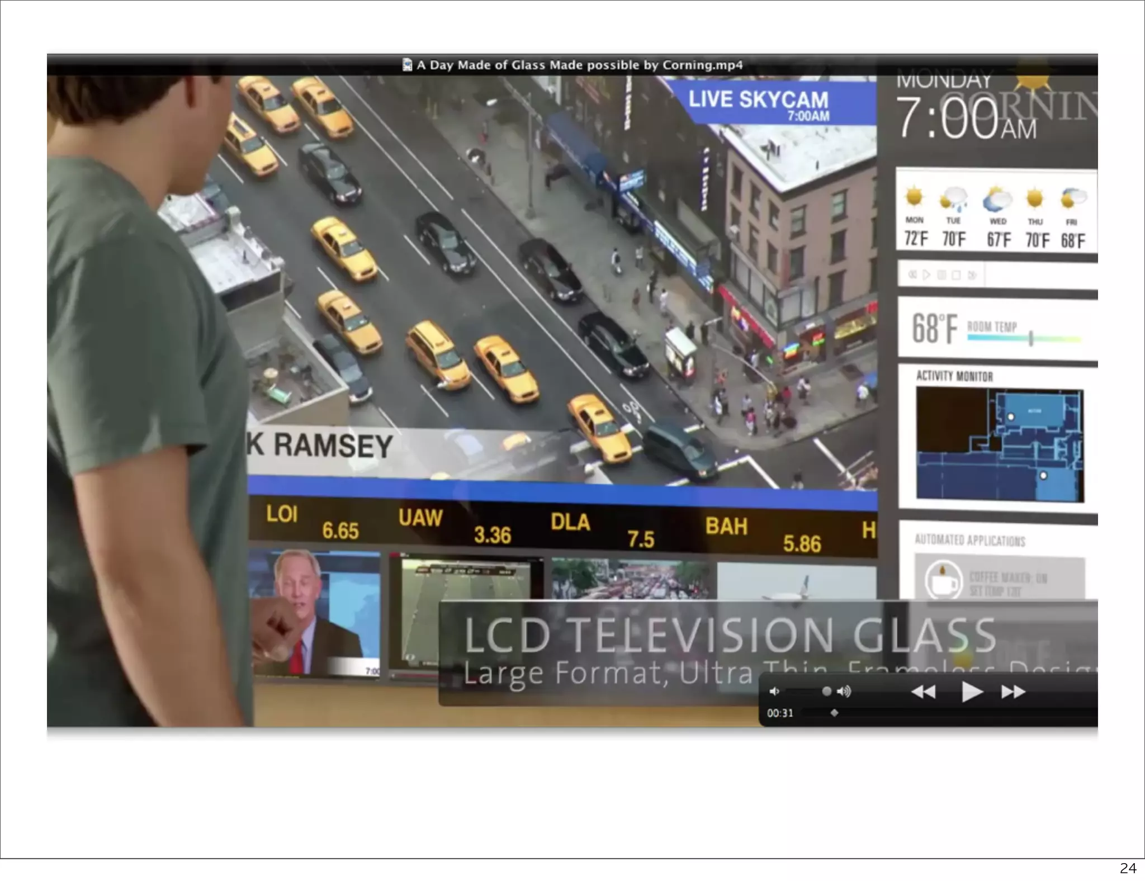The image size is (1145, 881).
Task: Select Monday's sunny forecast icon showing 72°F
Action: point(915,197)
